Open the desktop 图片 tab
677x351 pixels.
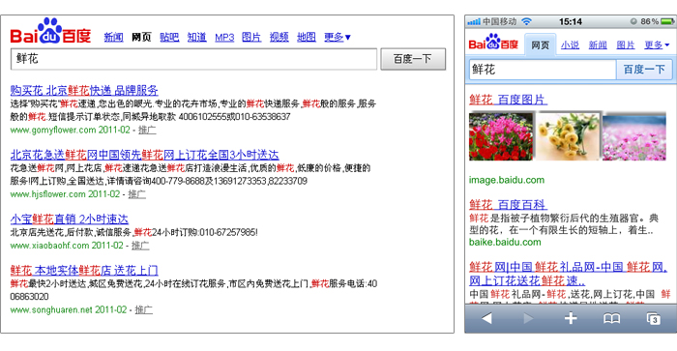pyautogui.click(x=251, y=37)
